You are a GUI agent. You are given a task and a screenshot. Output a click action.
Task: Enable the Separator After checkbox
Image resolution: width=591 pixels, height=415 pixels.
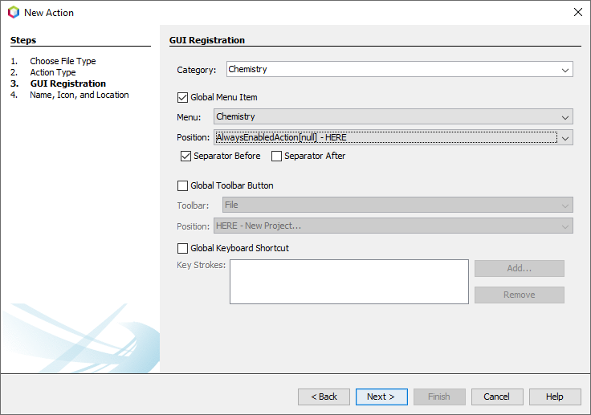277,156
